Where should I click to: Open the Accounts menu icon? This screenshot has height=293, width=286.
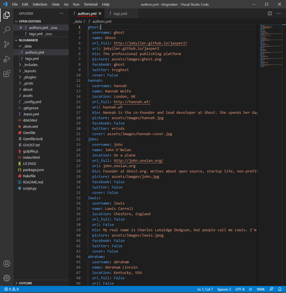[7, 264]
